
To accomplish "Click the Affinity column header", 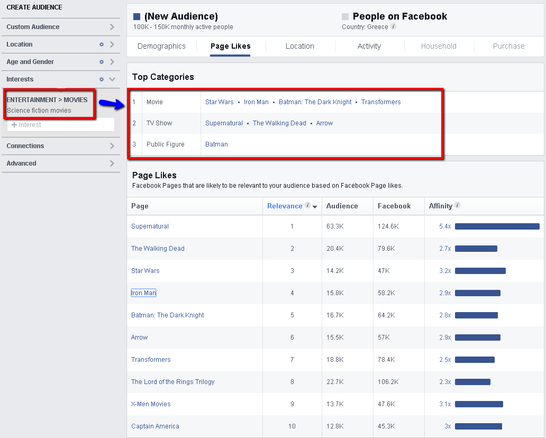I will (x=441, y=206).
